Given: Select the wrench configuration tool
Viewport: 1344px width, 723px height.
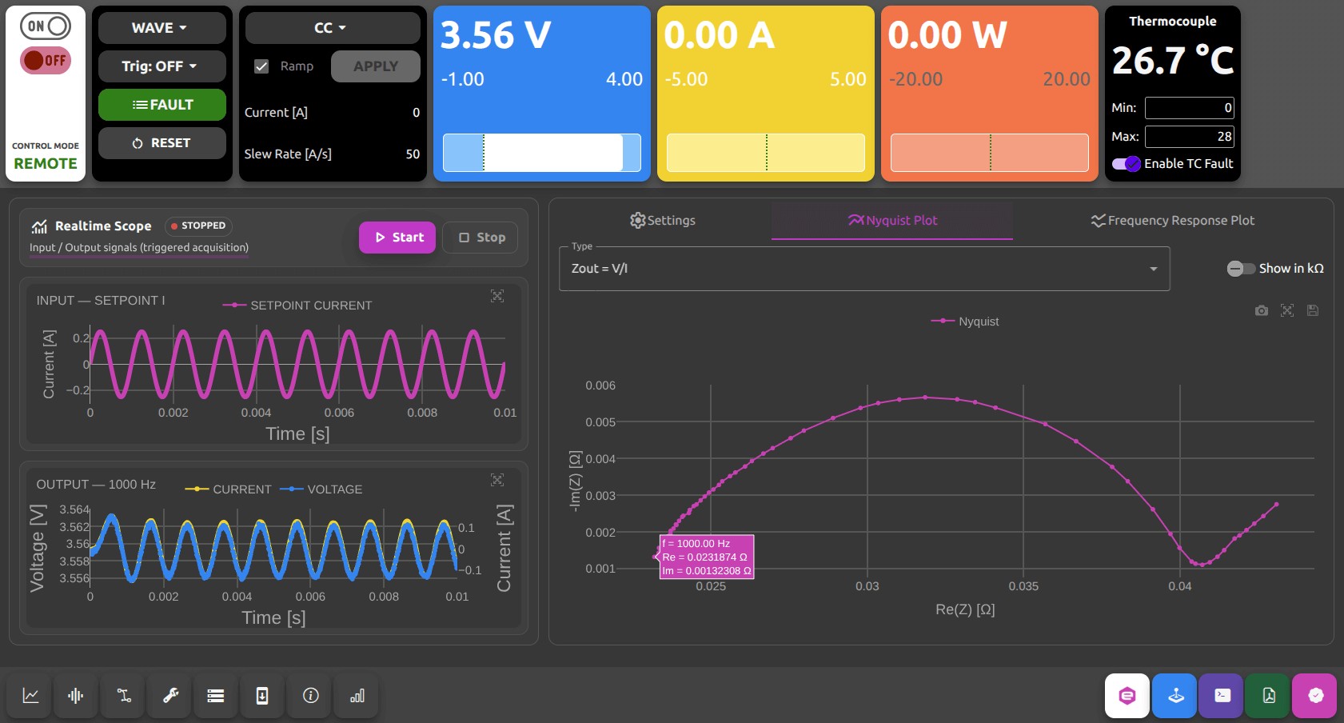Looking at the screenshot, I should point(169,695).
